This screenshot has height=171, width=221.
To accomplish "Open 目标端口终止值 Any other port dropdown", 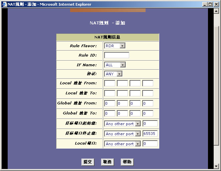I will coord(123,134).
